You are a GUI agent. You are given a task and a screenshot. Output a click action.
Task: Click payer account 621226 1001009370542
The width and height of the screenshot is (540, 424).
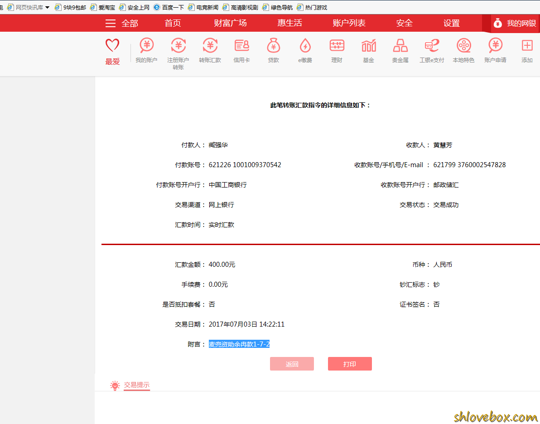coord(245,165)
